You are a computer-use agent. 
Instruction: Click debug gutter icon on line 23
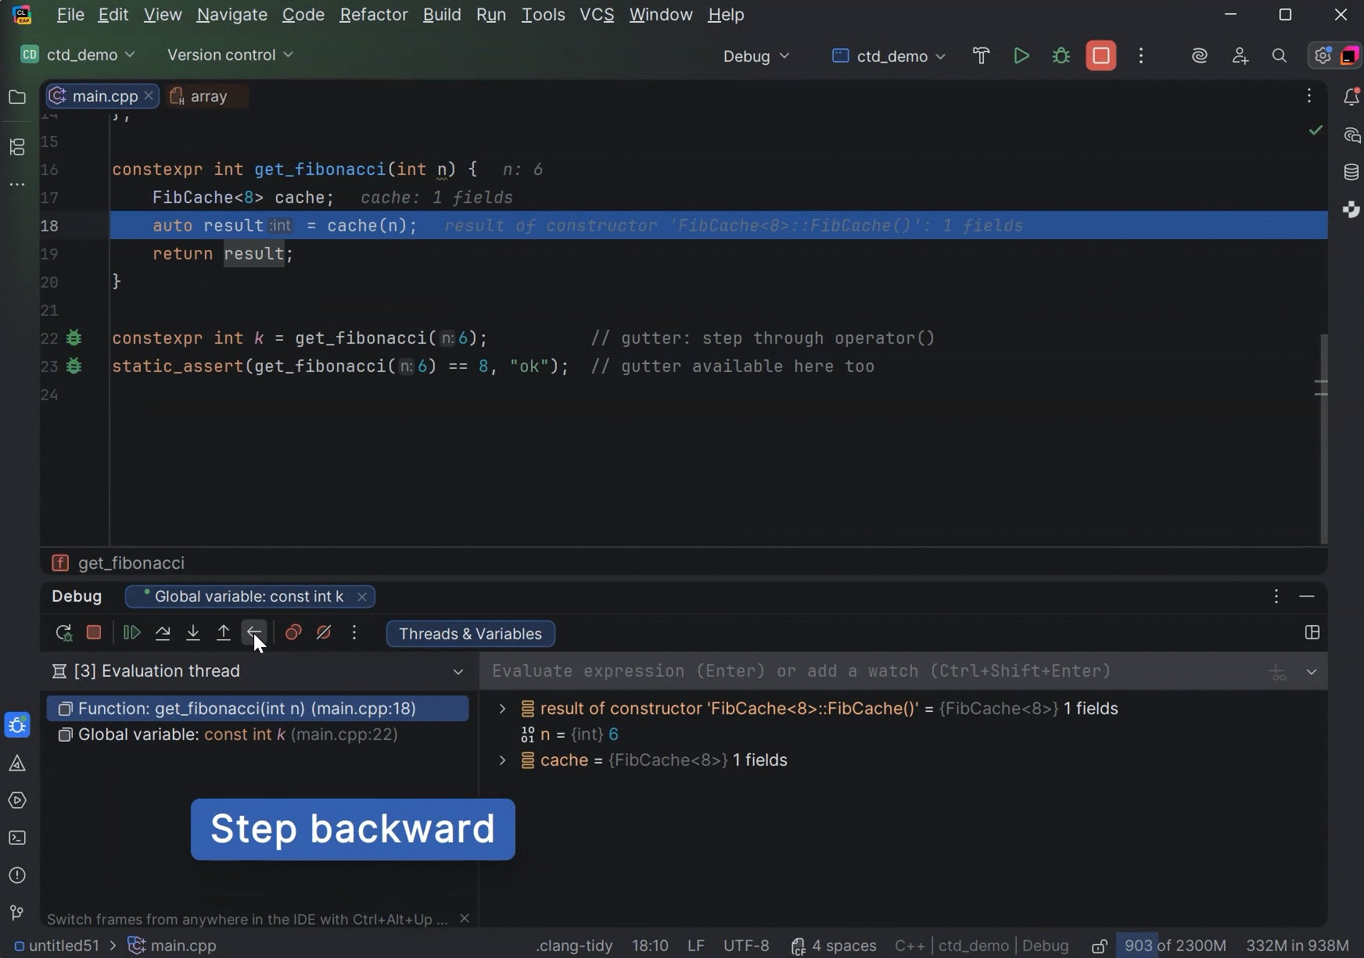pos(74,366)
